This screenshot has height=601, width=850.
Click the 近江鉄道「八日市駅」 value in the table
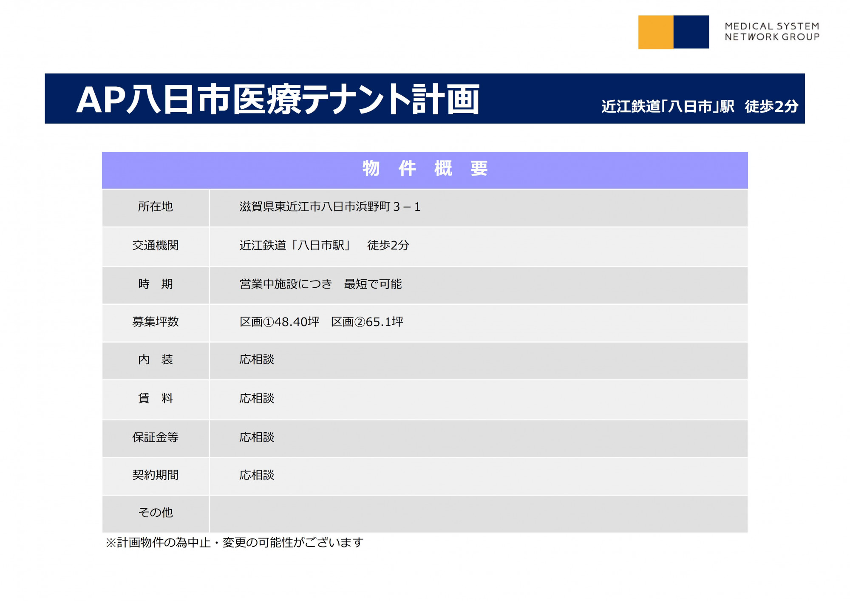(295, 246)
